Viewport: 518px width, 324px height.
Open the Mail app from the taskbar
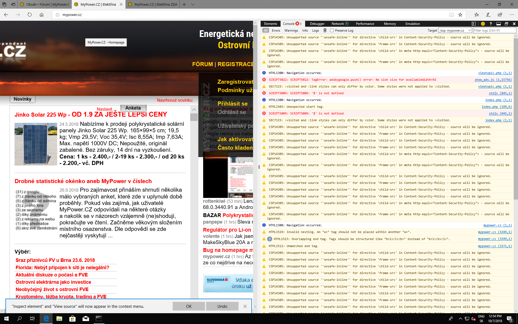86,319
